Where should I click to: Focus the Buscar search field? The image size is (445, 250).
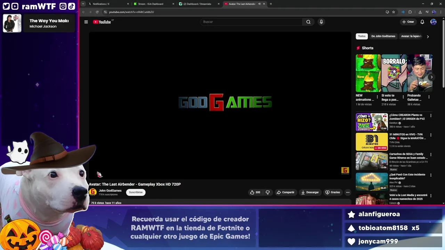click(x=251, y=22)
